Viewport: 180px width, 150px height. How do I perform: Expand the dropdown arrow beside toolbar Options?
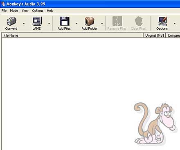tap(175, 24)
